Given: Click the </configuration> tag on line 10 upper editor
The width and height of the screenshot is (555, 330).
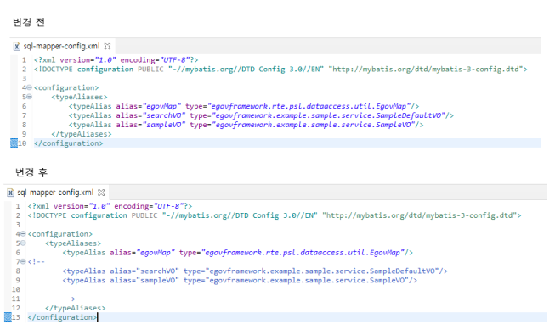Looking at the screenshot, I should click(68, 143).
